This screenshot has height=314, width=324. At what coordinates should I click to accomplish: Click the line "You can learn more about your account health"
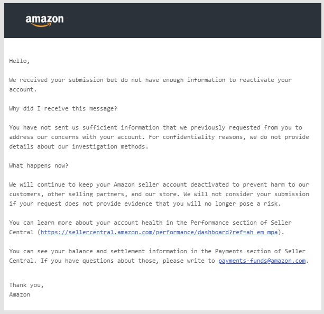150,223
